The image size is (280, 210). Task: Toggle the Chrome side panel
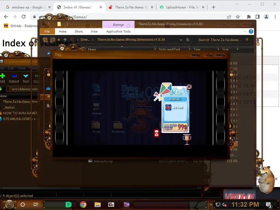tap(258, 17)
